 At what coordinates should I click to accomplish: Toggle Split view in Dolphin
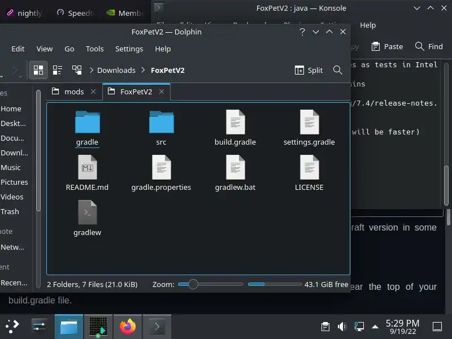point(308,70)
